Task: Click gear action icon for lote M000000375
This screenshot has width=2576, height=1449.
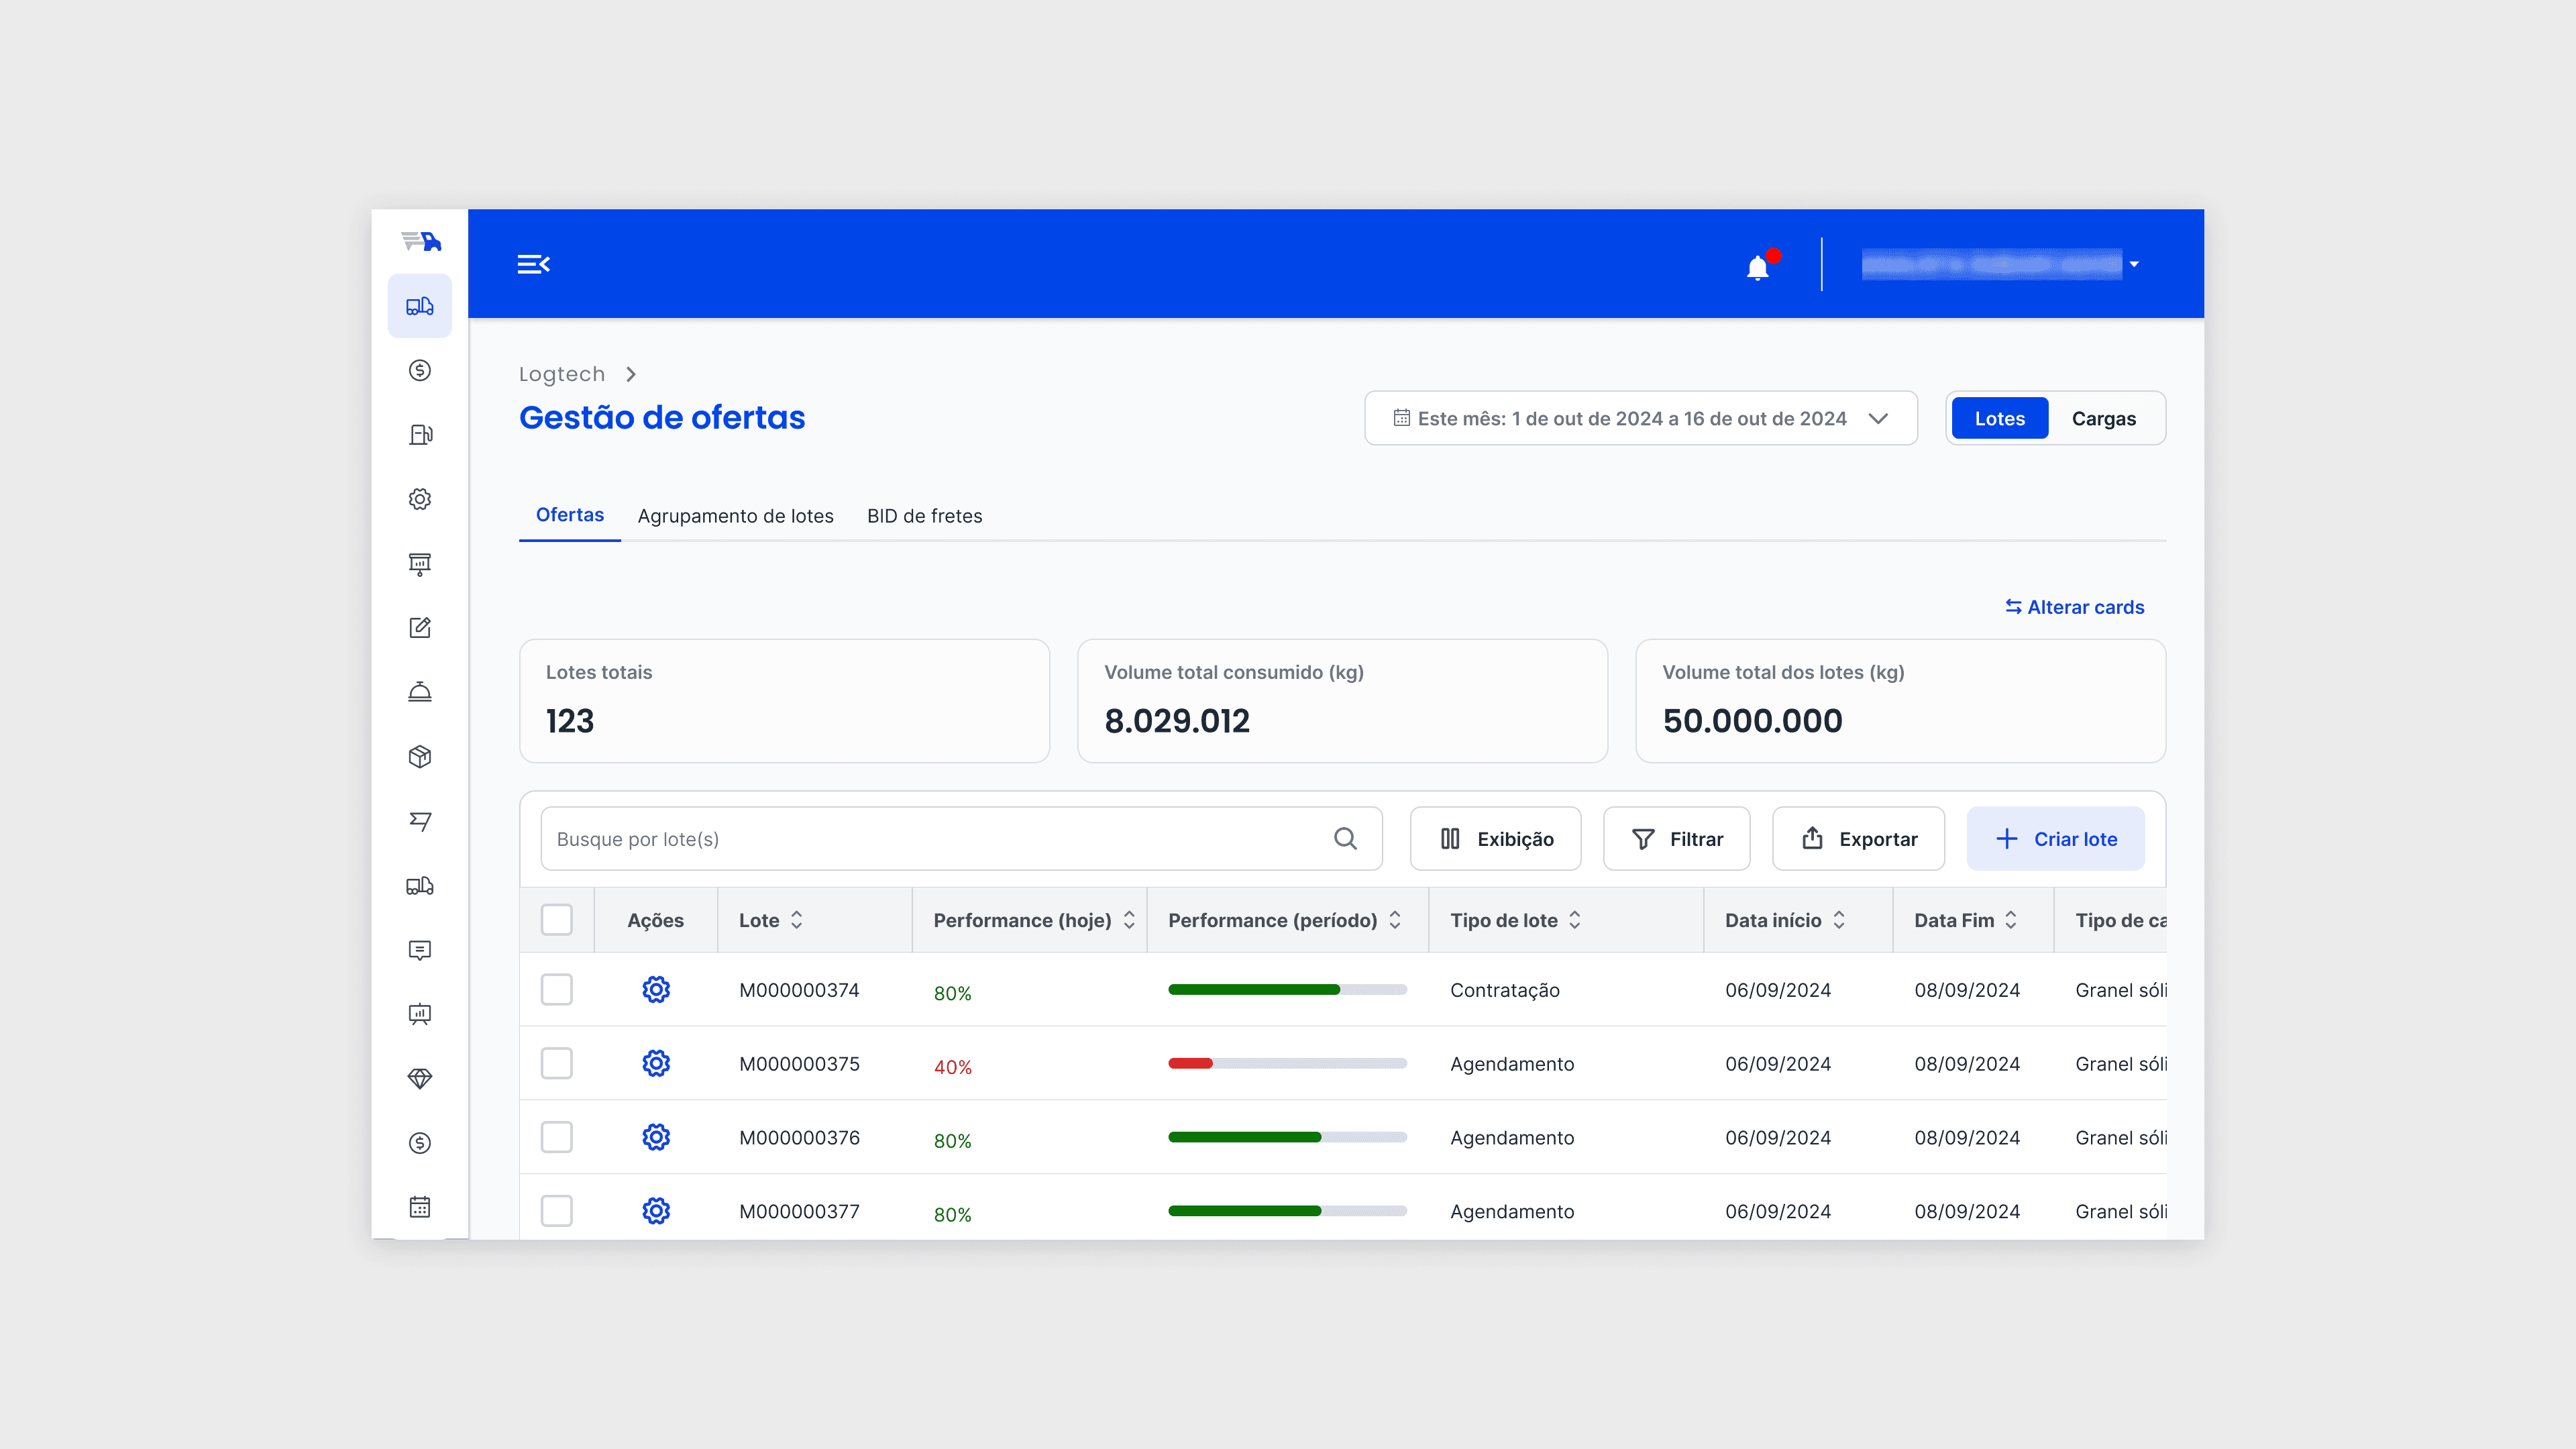Action: point(656,1063)
